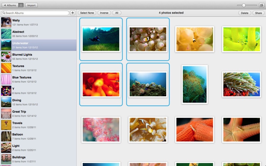Viewport: 266px width, 166px height.
Task: Select the Underwater album
Action: pos(38,45)
